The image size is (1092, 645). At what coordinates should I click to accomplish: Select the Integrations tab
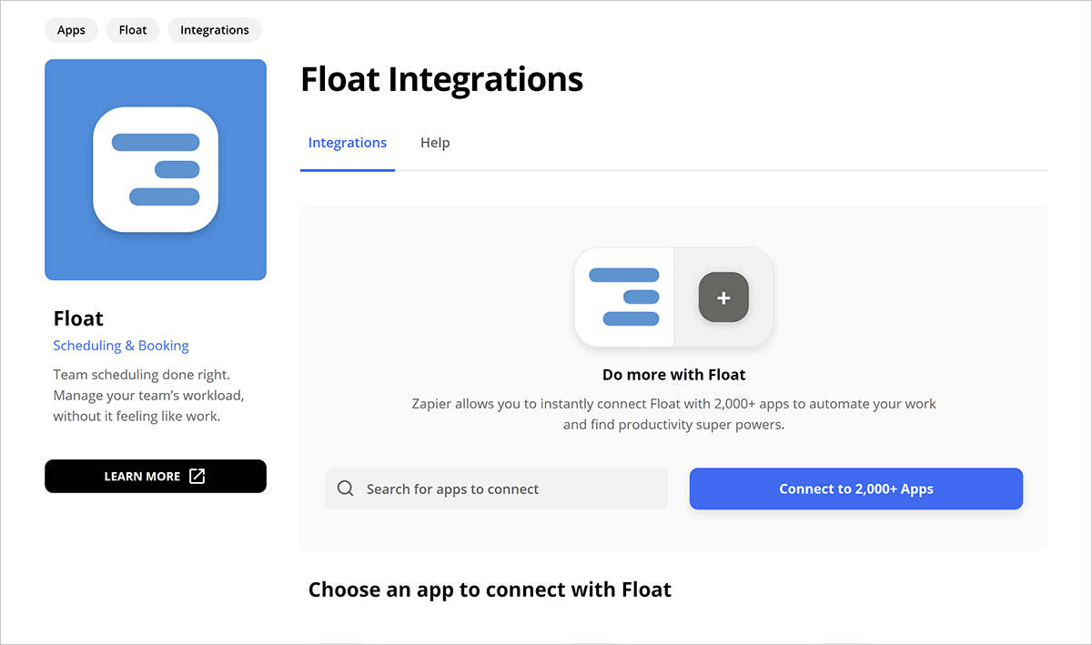pos(348,142)
